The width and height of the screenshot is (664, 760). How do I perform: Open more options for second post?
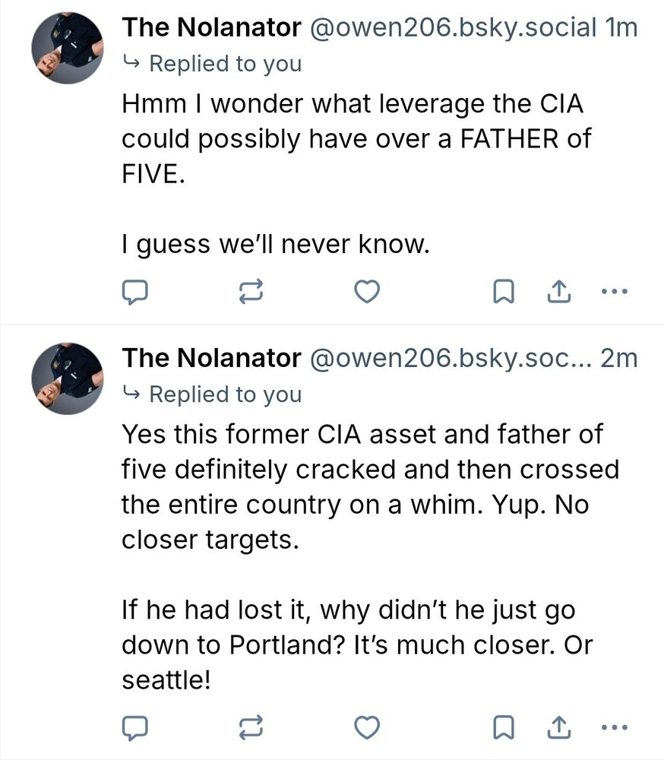click(x=614, y=728)
